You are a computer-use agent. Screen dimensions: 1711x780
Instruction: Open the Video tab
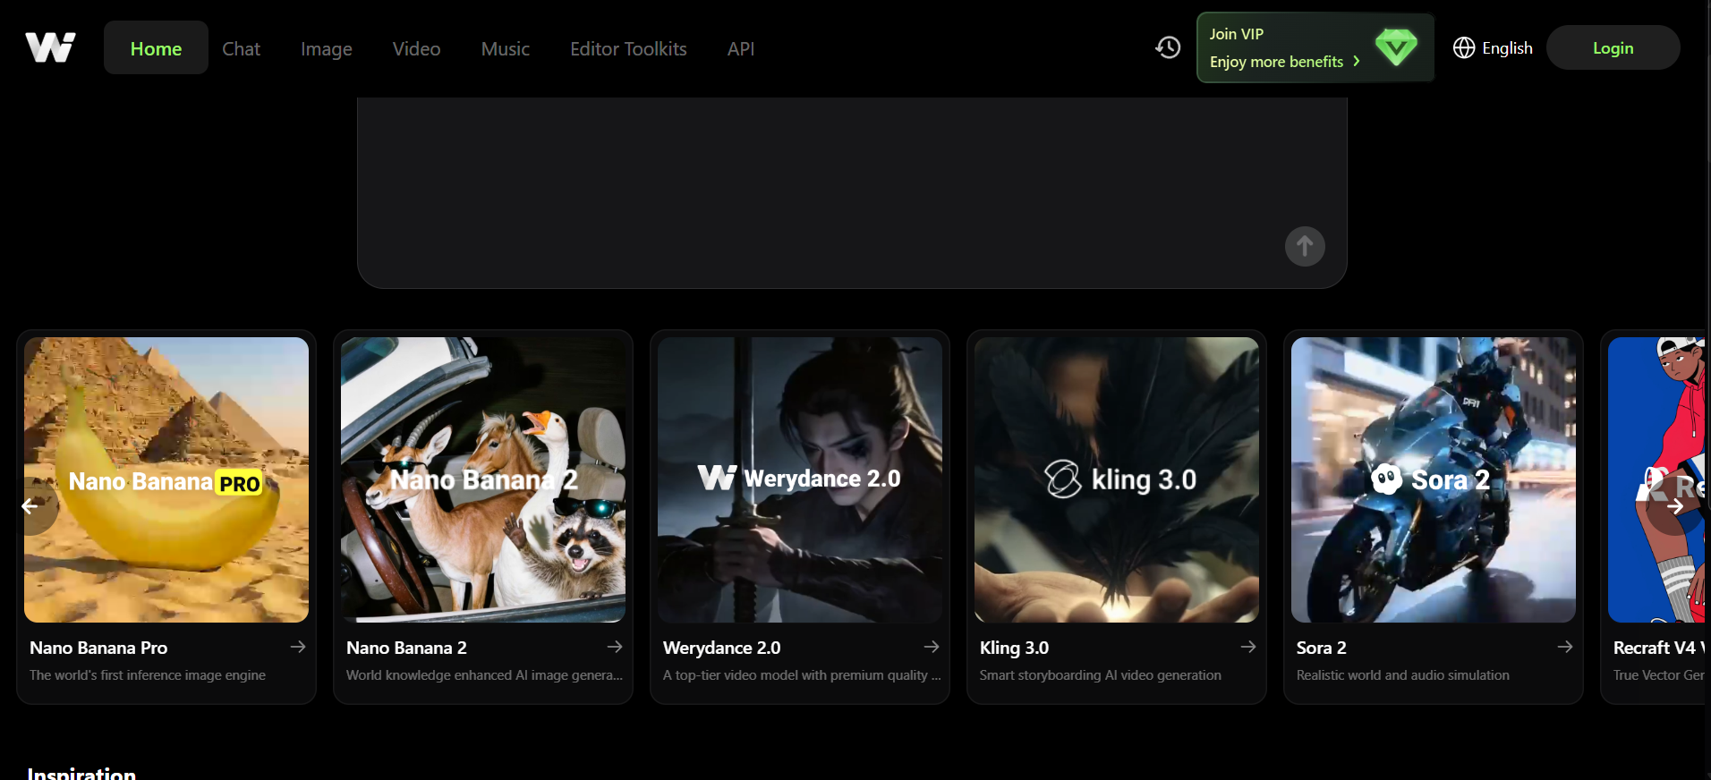tap(416, 49)
